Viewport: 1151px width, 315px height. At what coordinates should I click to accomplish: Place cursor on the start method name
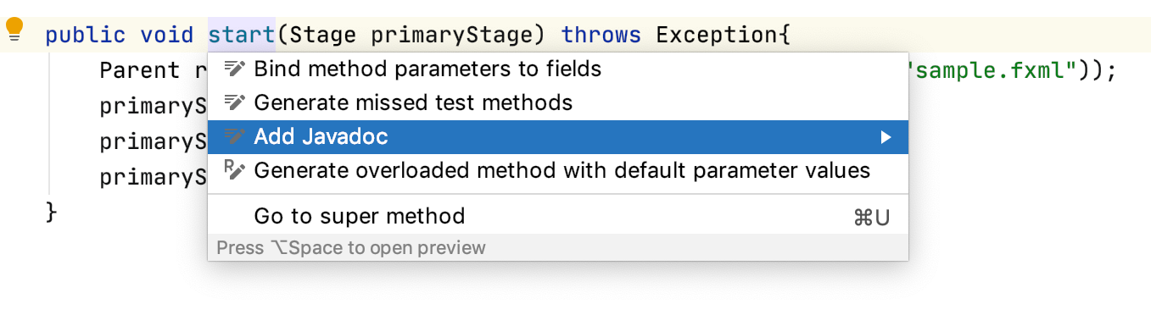click(x=242, y=35)
